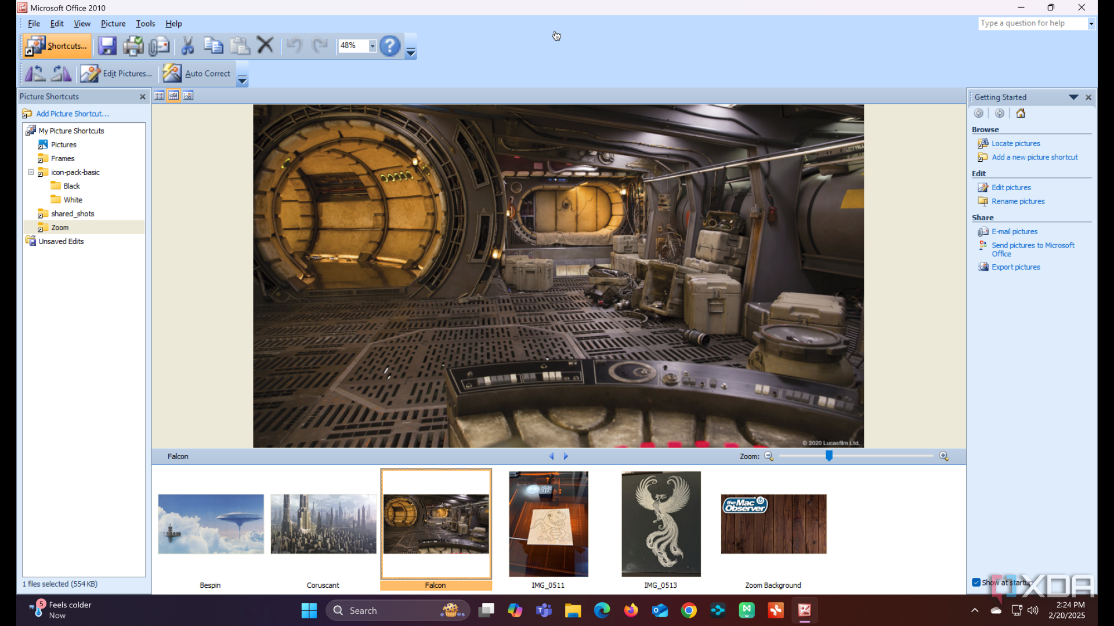Viewport: 1114px width, 626px height.
Task: Open Microsoft Office Picture Manager Help
Action: [x=390, y=45]
